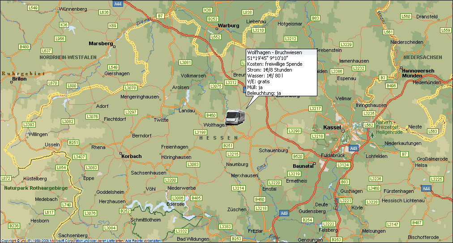453x243 pixels.
Task: Select the L3081 road shield
Action: (185, 62)
